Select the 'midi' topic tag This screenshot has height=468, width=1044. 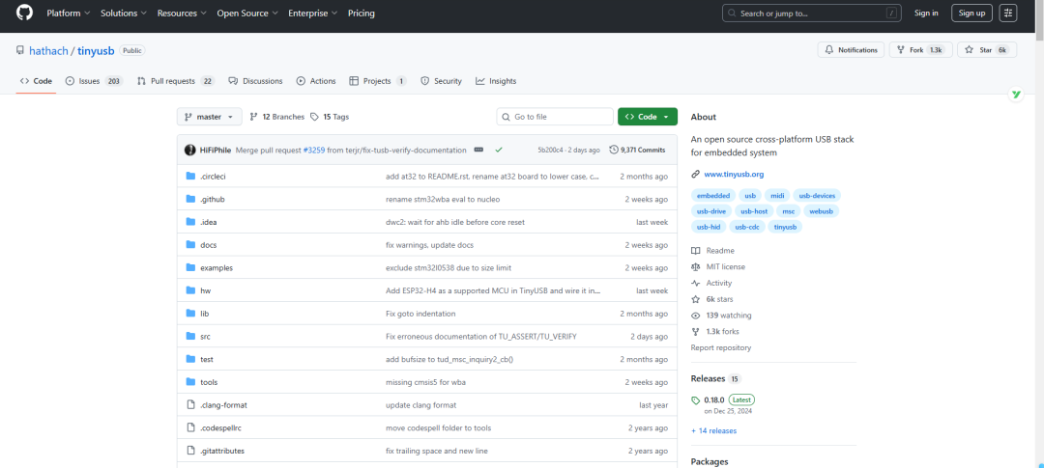[777, 196]
